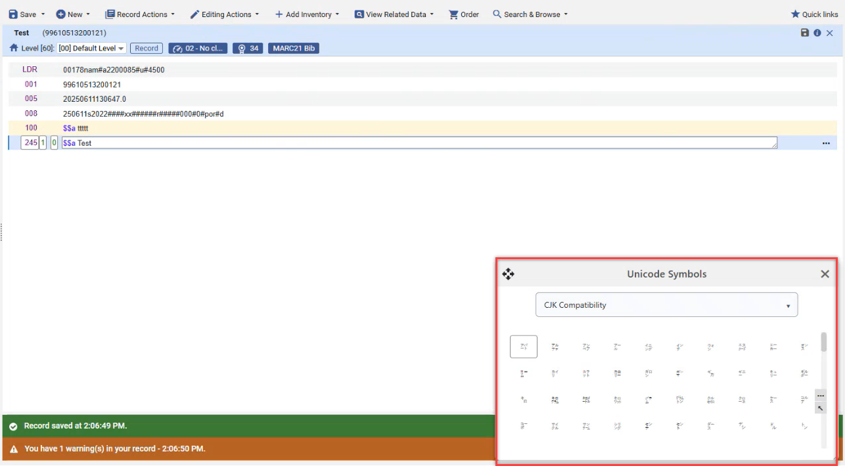Open the Save dropdown arrow

[43, 14]
